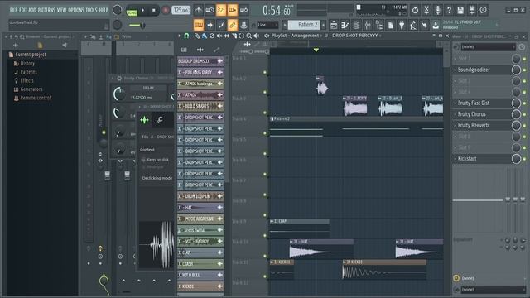The height and width of the screenshot is (298, 530).
Task: Toggle step editing mode icon
Action: pos(221,25)
